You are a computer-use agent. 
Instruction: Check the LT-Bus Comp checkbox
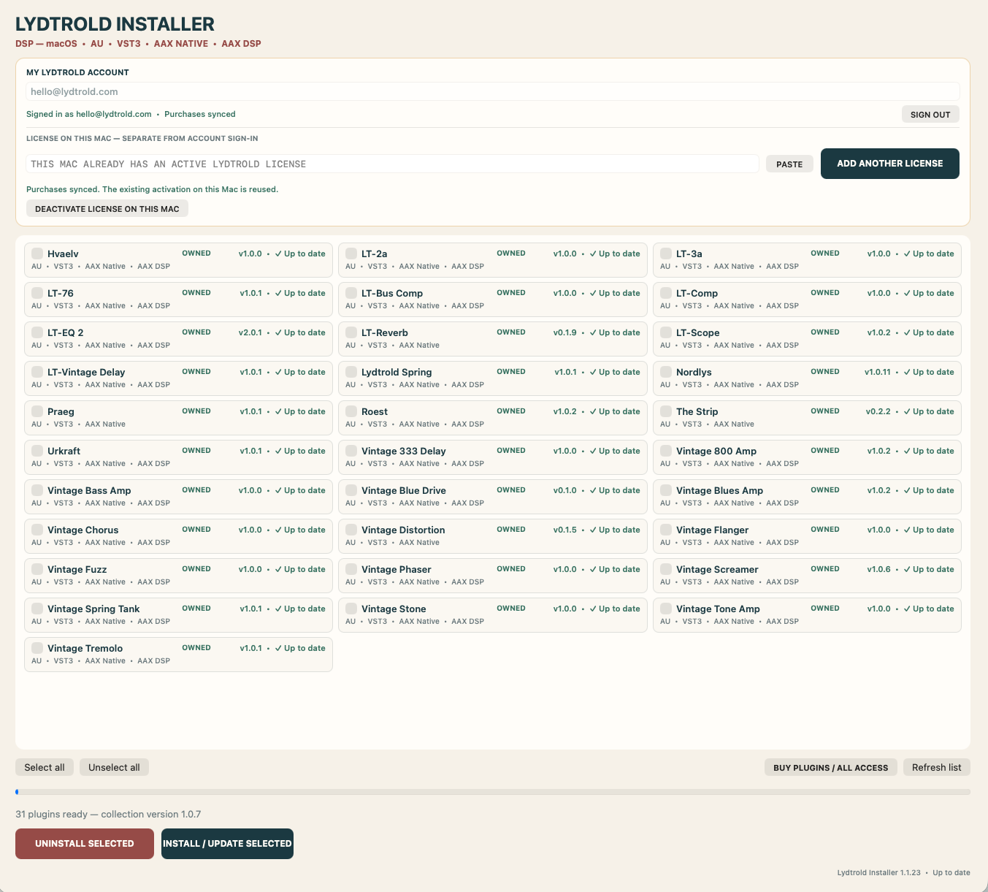[x=351, y=293]
